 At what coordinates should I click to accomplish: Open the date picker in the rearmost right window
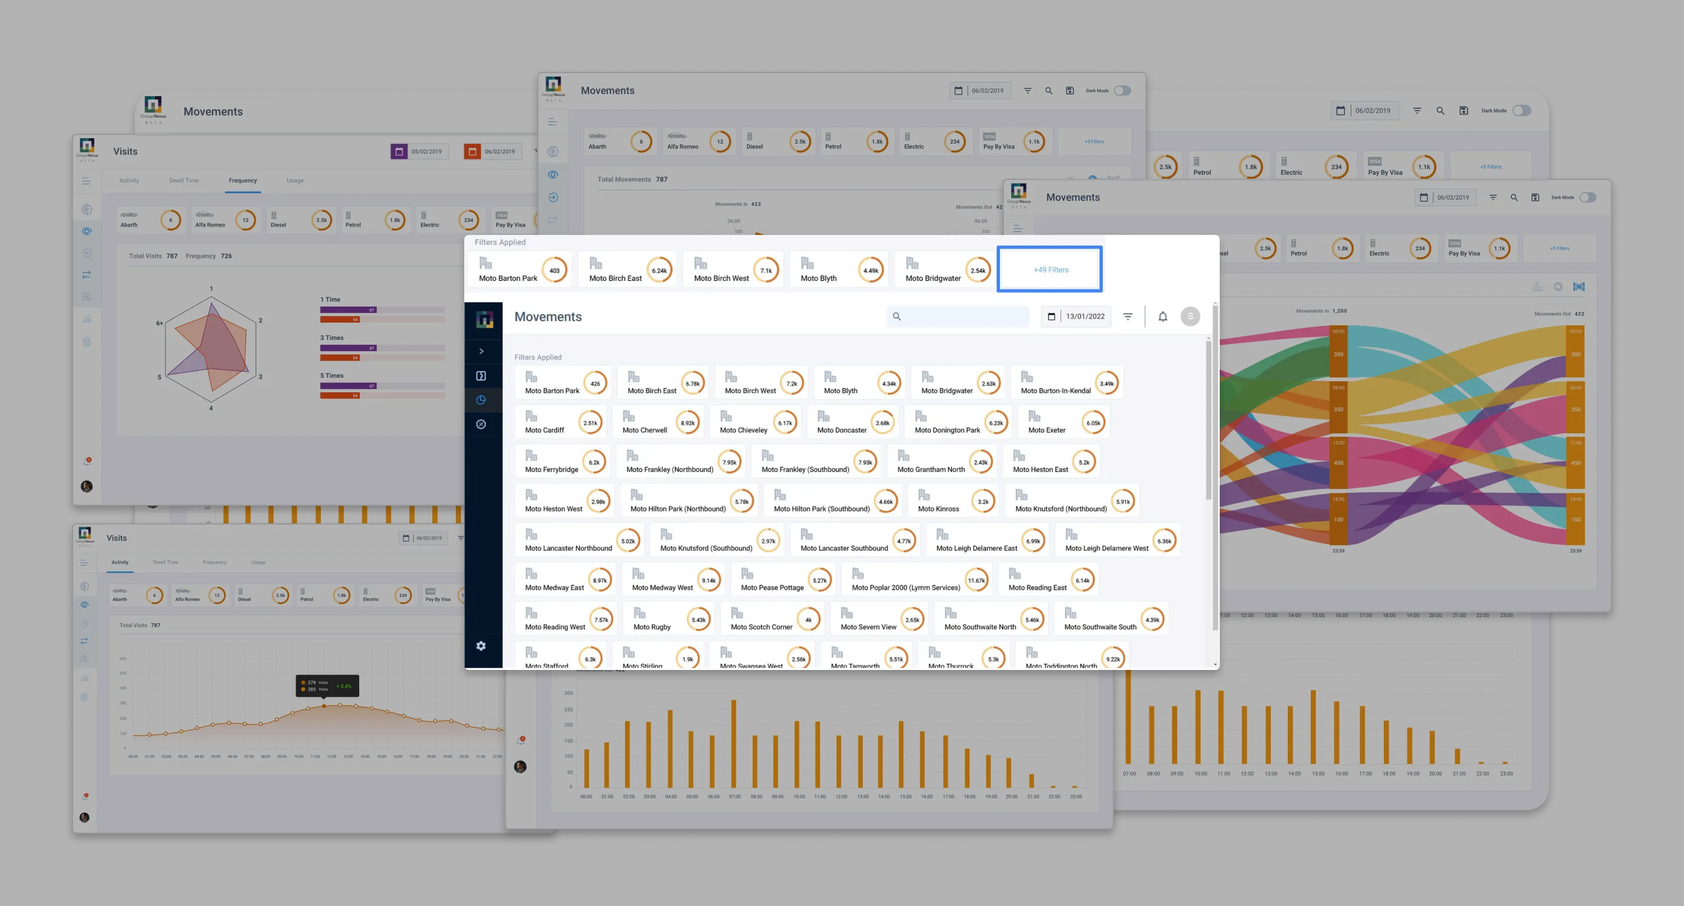coord(1364,111)
